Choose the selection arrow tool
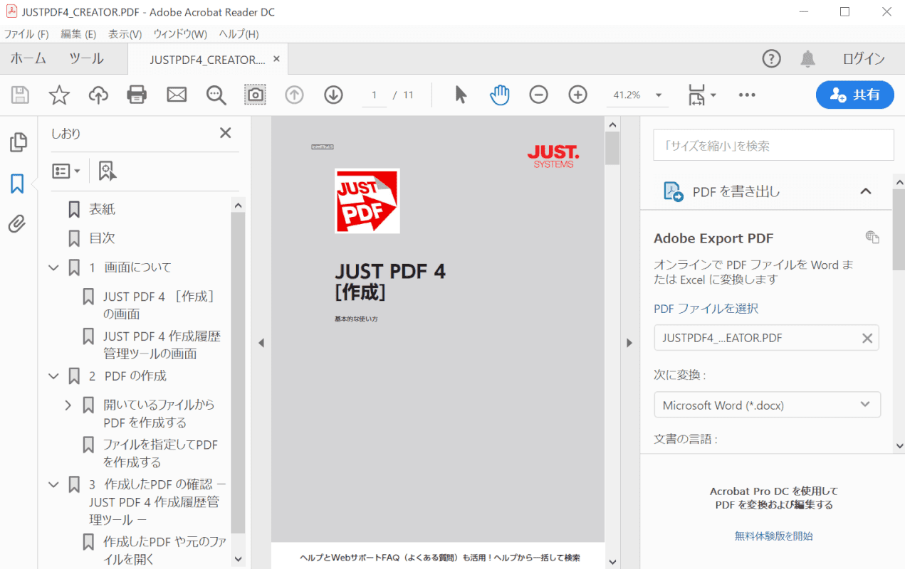 [461, 95]
